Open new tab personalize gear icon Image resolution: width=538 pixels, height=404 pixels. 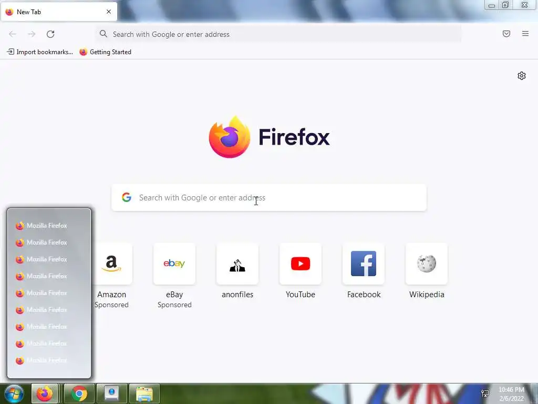click(x=522, y=76)
